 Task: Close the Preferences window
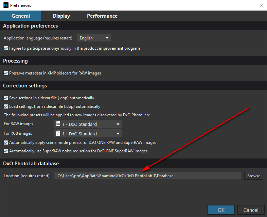pyautogui.click(x=262, y=5)
